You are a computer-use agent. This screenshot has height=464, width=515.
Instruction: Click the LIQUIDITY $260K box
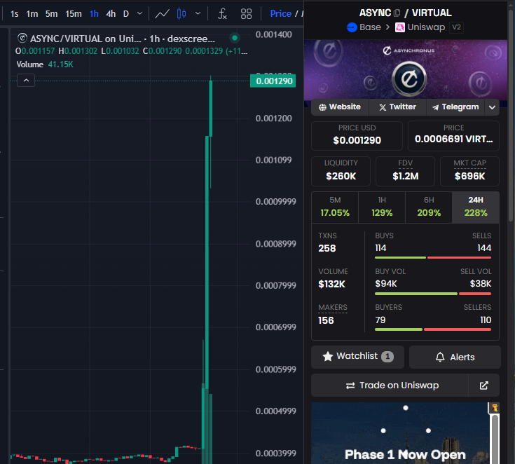tap(341, 171)
